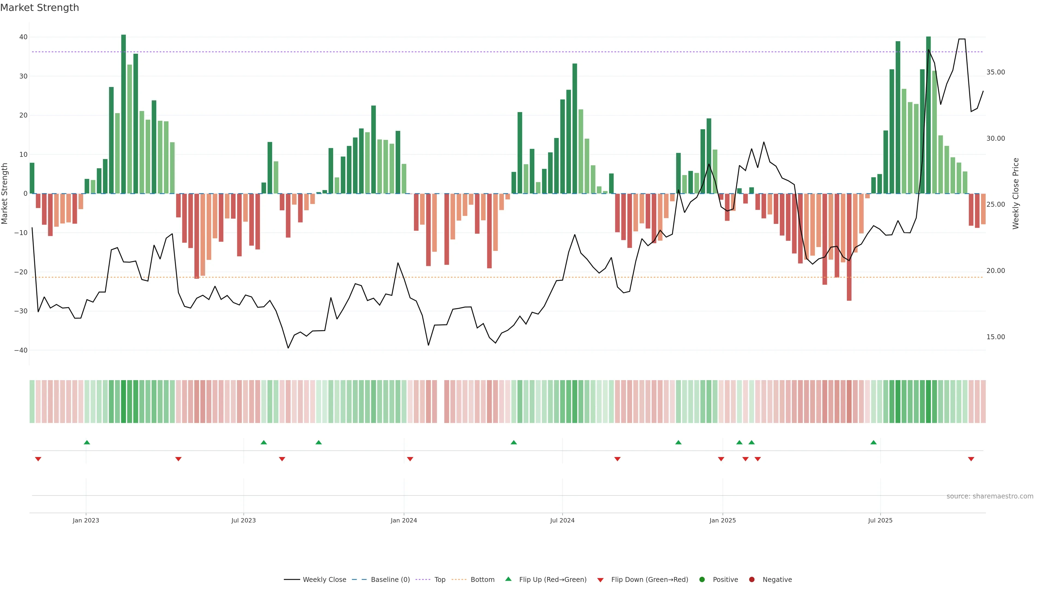Click the Flip Down red triangle legend icon
Viewport: 1047px width, 589px height.
point(600,580)
